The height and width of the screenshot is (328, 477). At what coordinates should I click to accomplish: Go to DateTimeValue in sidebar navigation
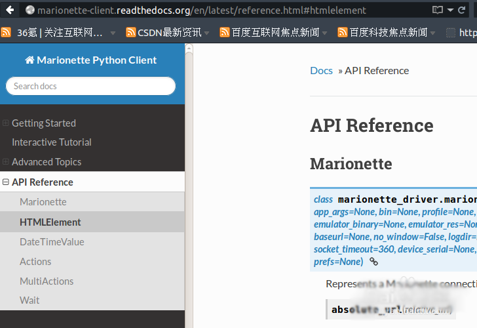[52, 242]
